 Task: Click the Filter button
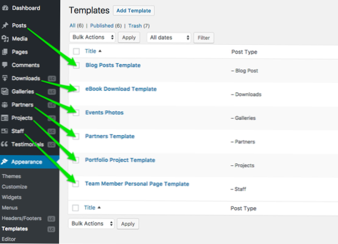[203, 38]
